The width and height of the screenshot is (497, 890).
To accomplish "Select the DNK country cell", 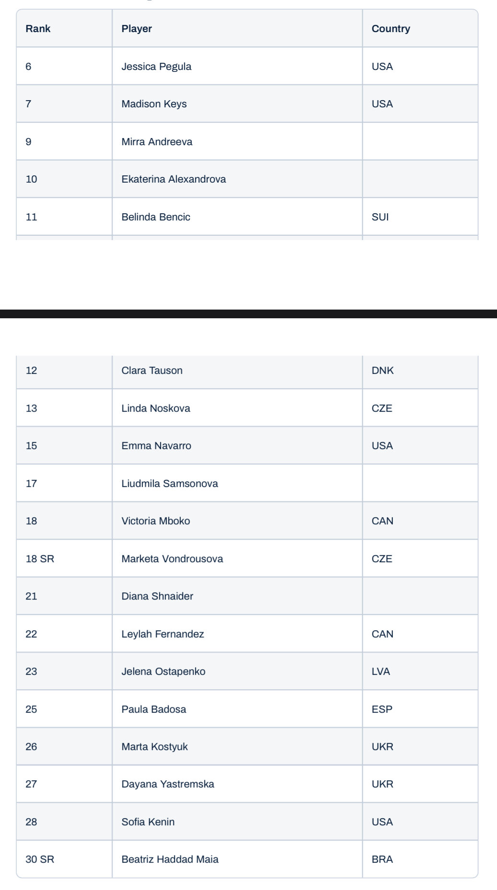I will [x=382, y=370].
